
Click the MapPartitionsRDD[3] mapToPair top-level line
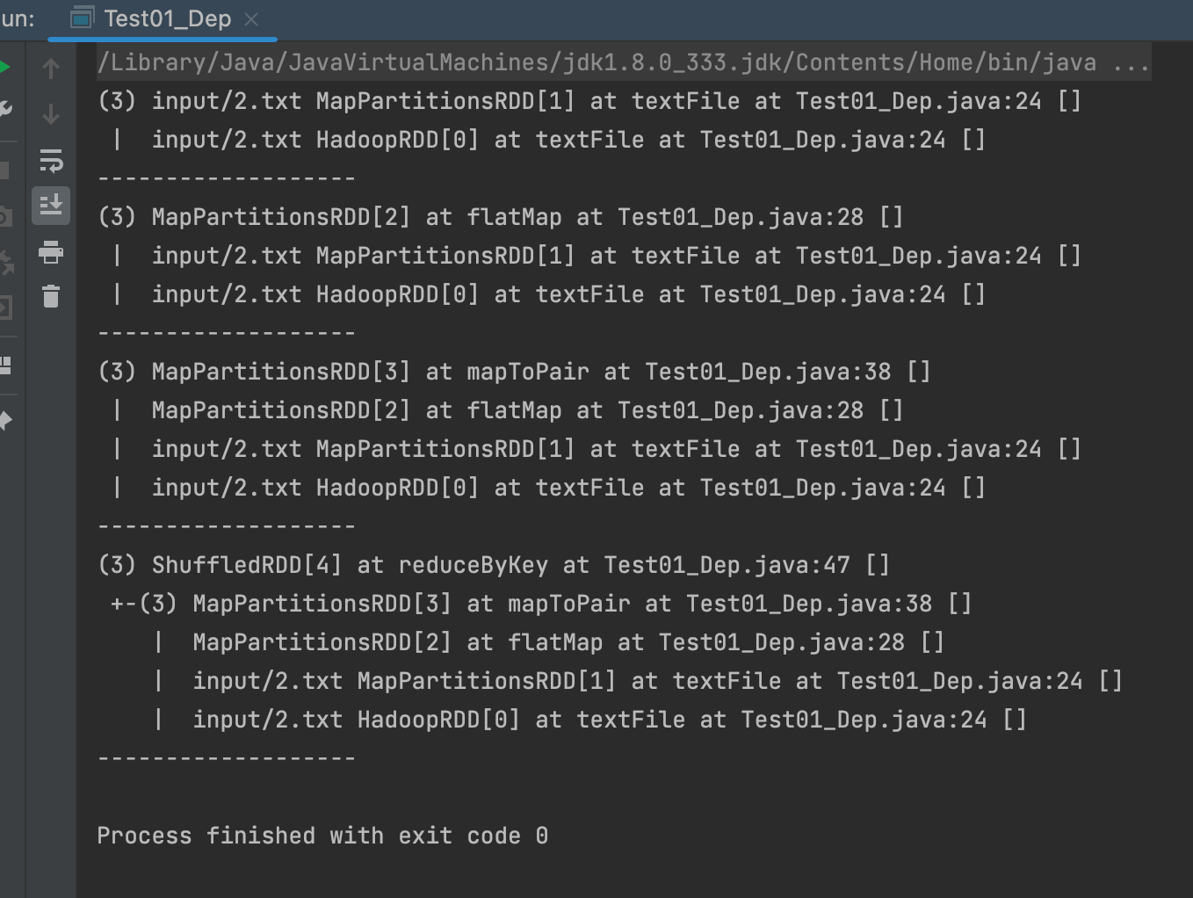tap(514, 372)
